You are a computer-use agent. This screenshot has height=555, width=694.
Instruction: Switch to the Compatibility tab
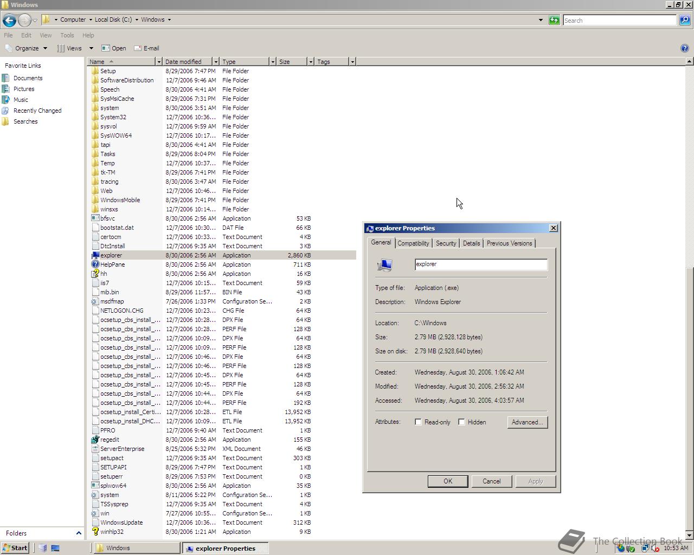[x=413, y=243]
